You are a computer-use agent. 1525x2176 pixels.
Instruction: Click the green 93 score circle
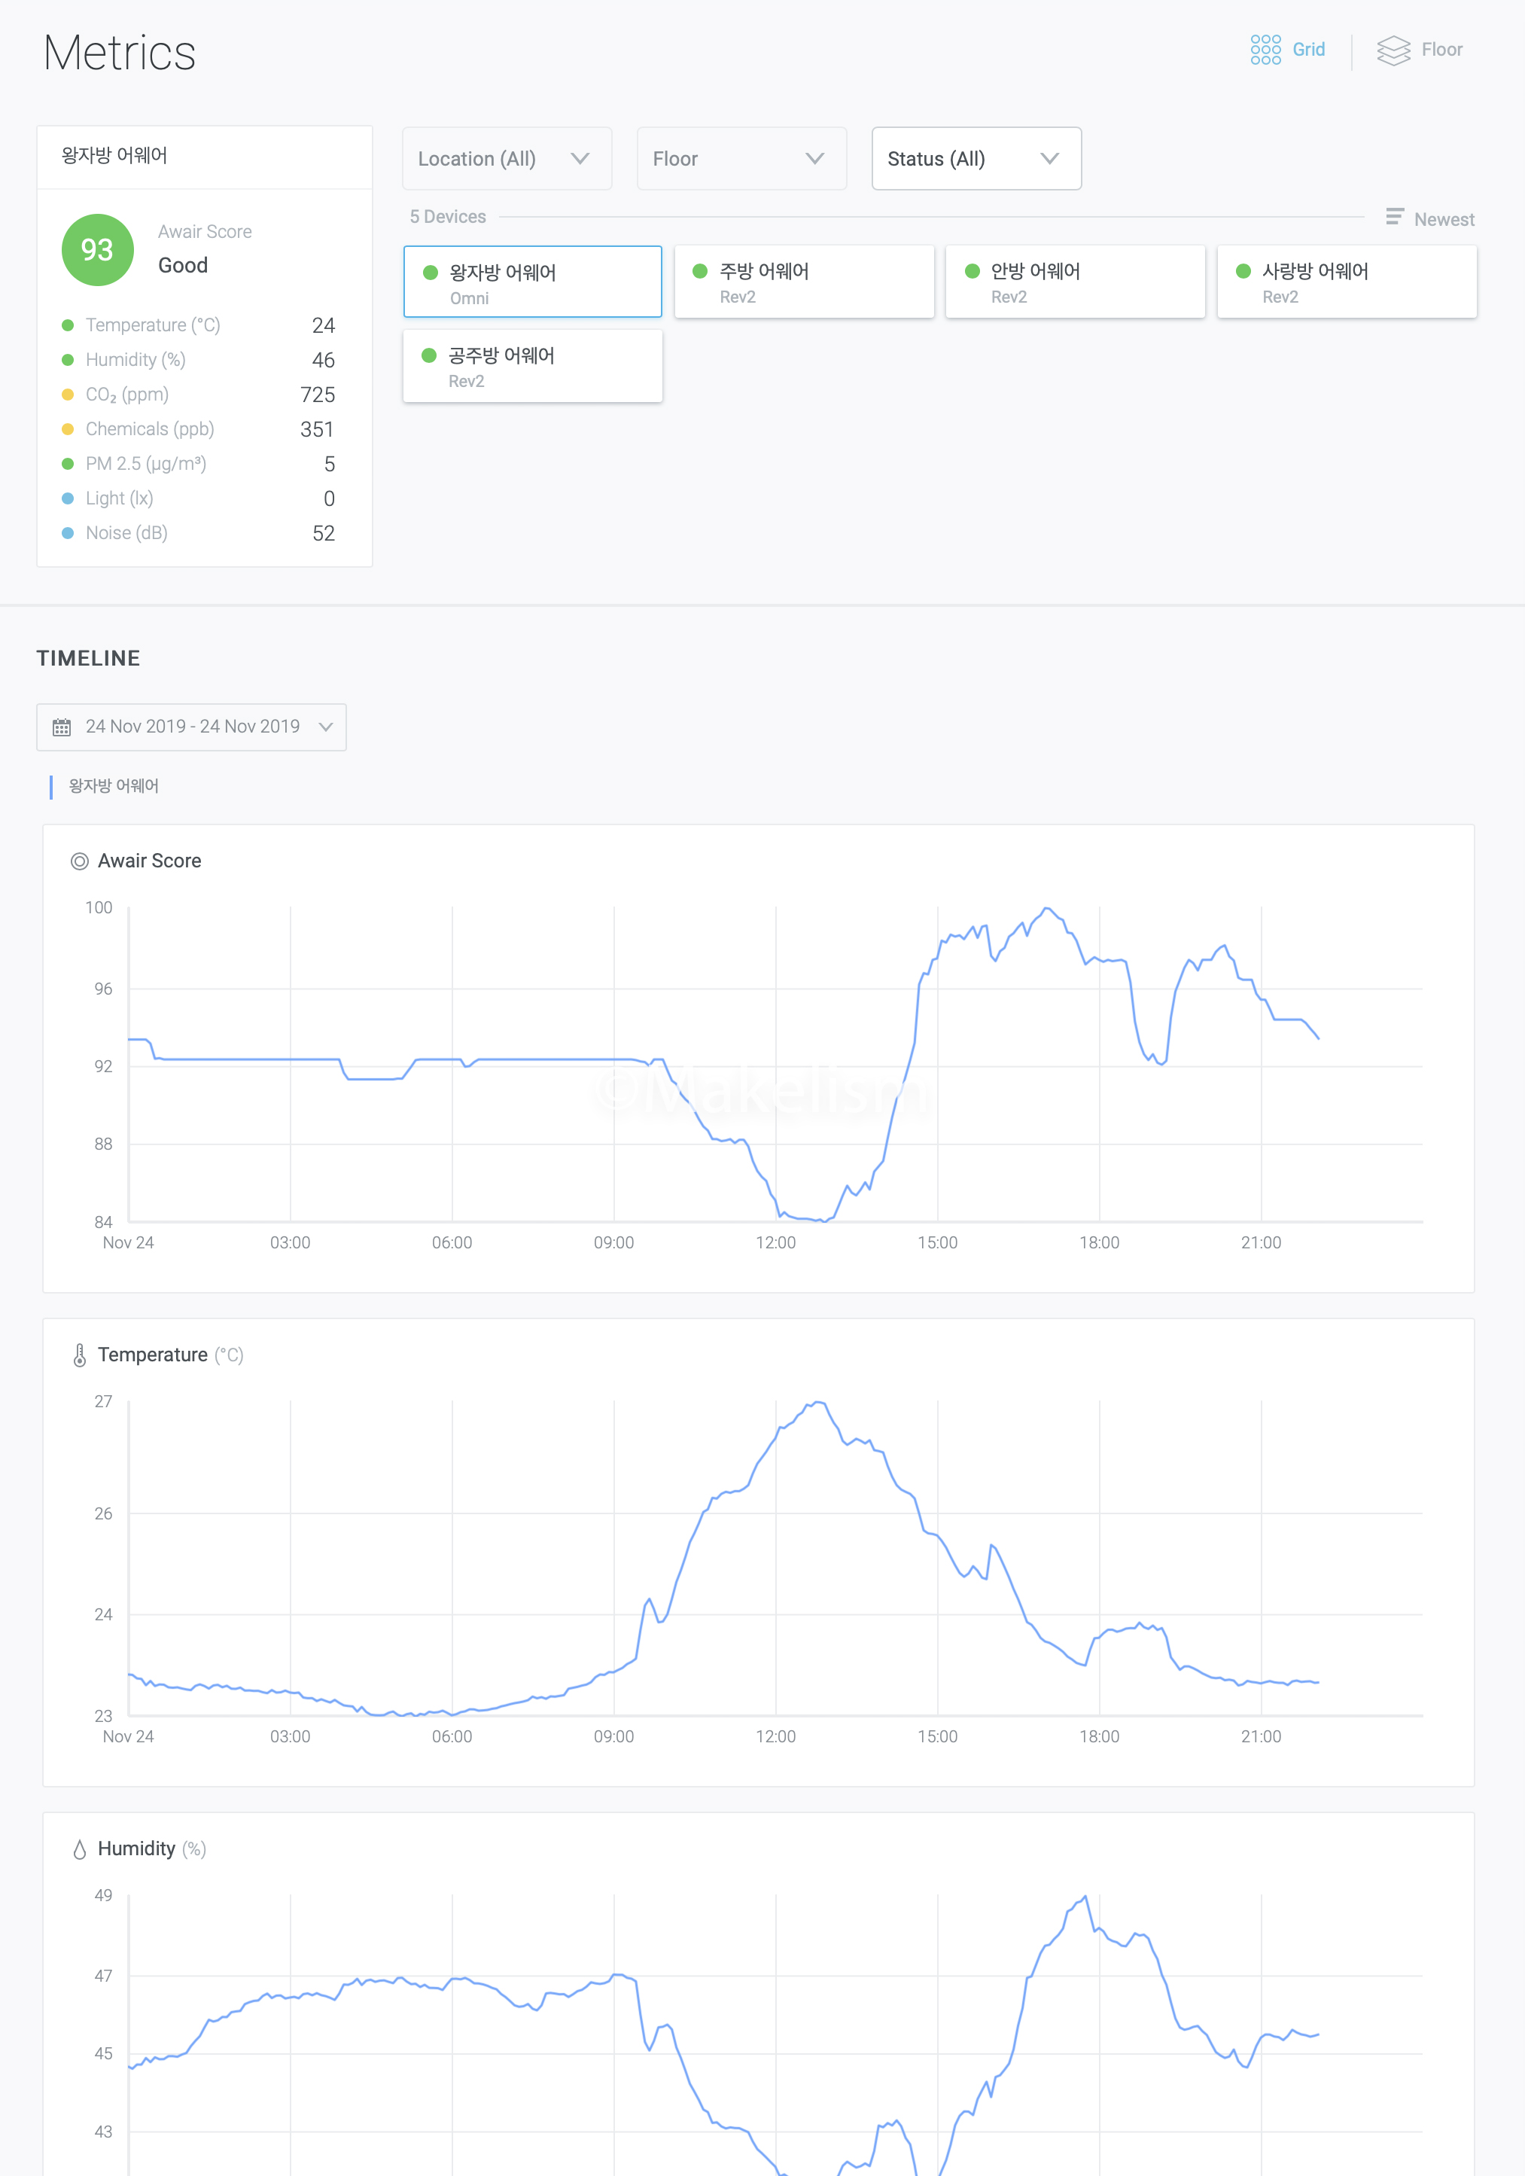coord(96,249)
